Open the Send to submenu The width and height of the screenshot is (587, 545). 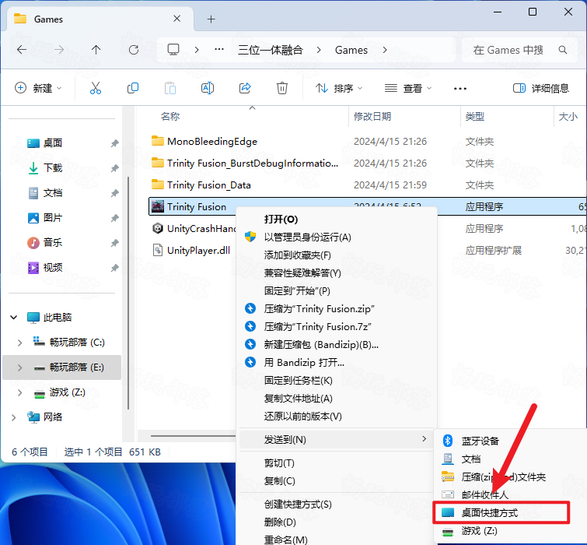337,439
